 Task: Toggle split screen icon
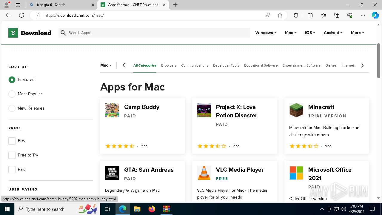(x=310, y=15)
